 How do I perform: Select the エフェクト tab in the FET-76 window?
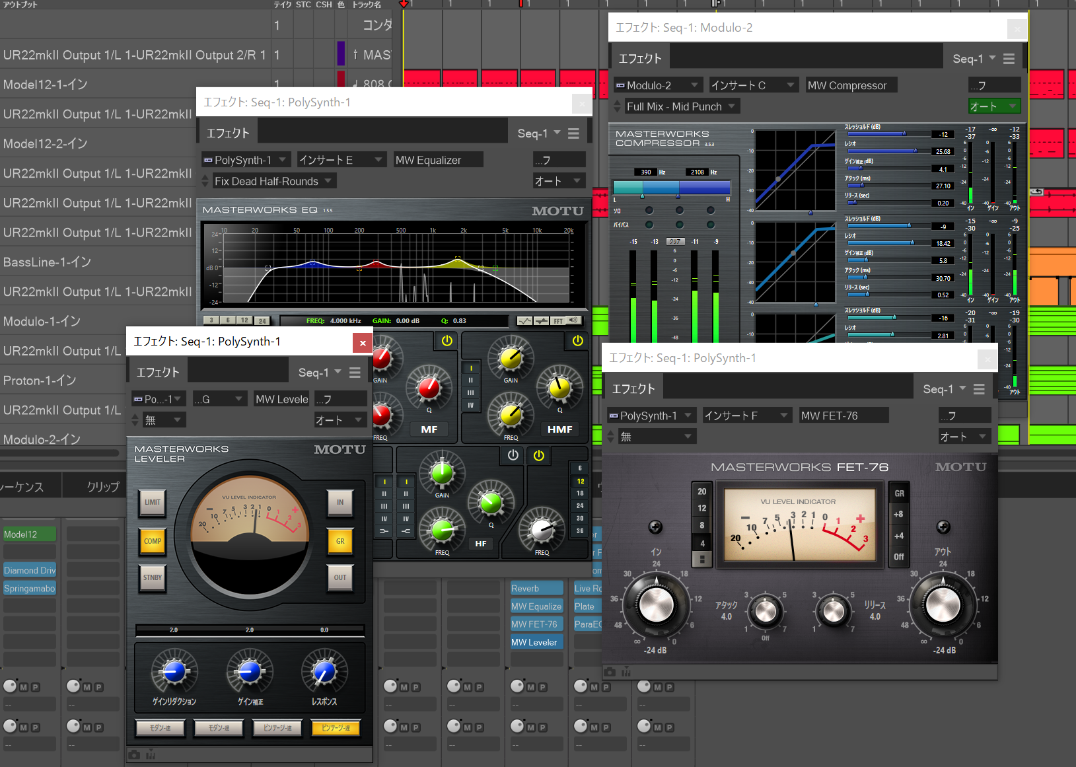(633, 389)
